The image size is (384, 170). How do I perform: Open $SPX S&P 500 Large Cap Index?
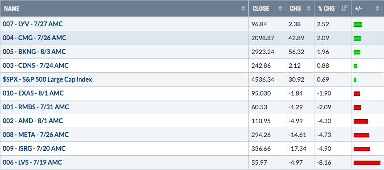coord(47,79)
